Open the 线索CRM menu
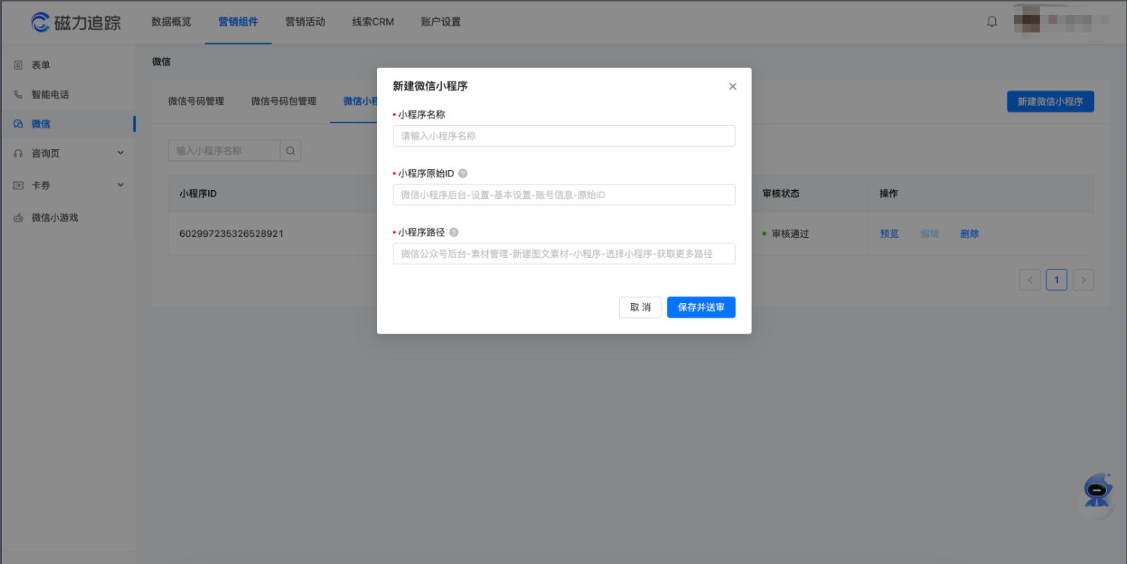Screen dimensions: 1127x564 (x=372, y=22)
